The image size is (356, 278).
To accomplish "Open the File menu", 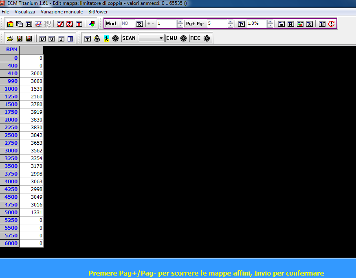I will coord(5,12).
